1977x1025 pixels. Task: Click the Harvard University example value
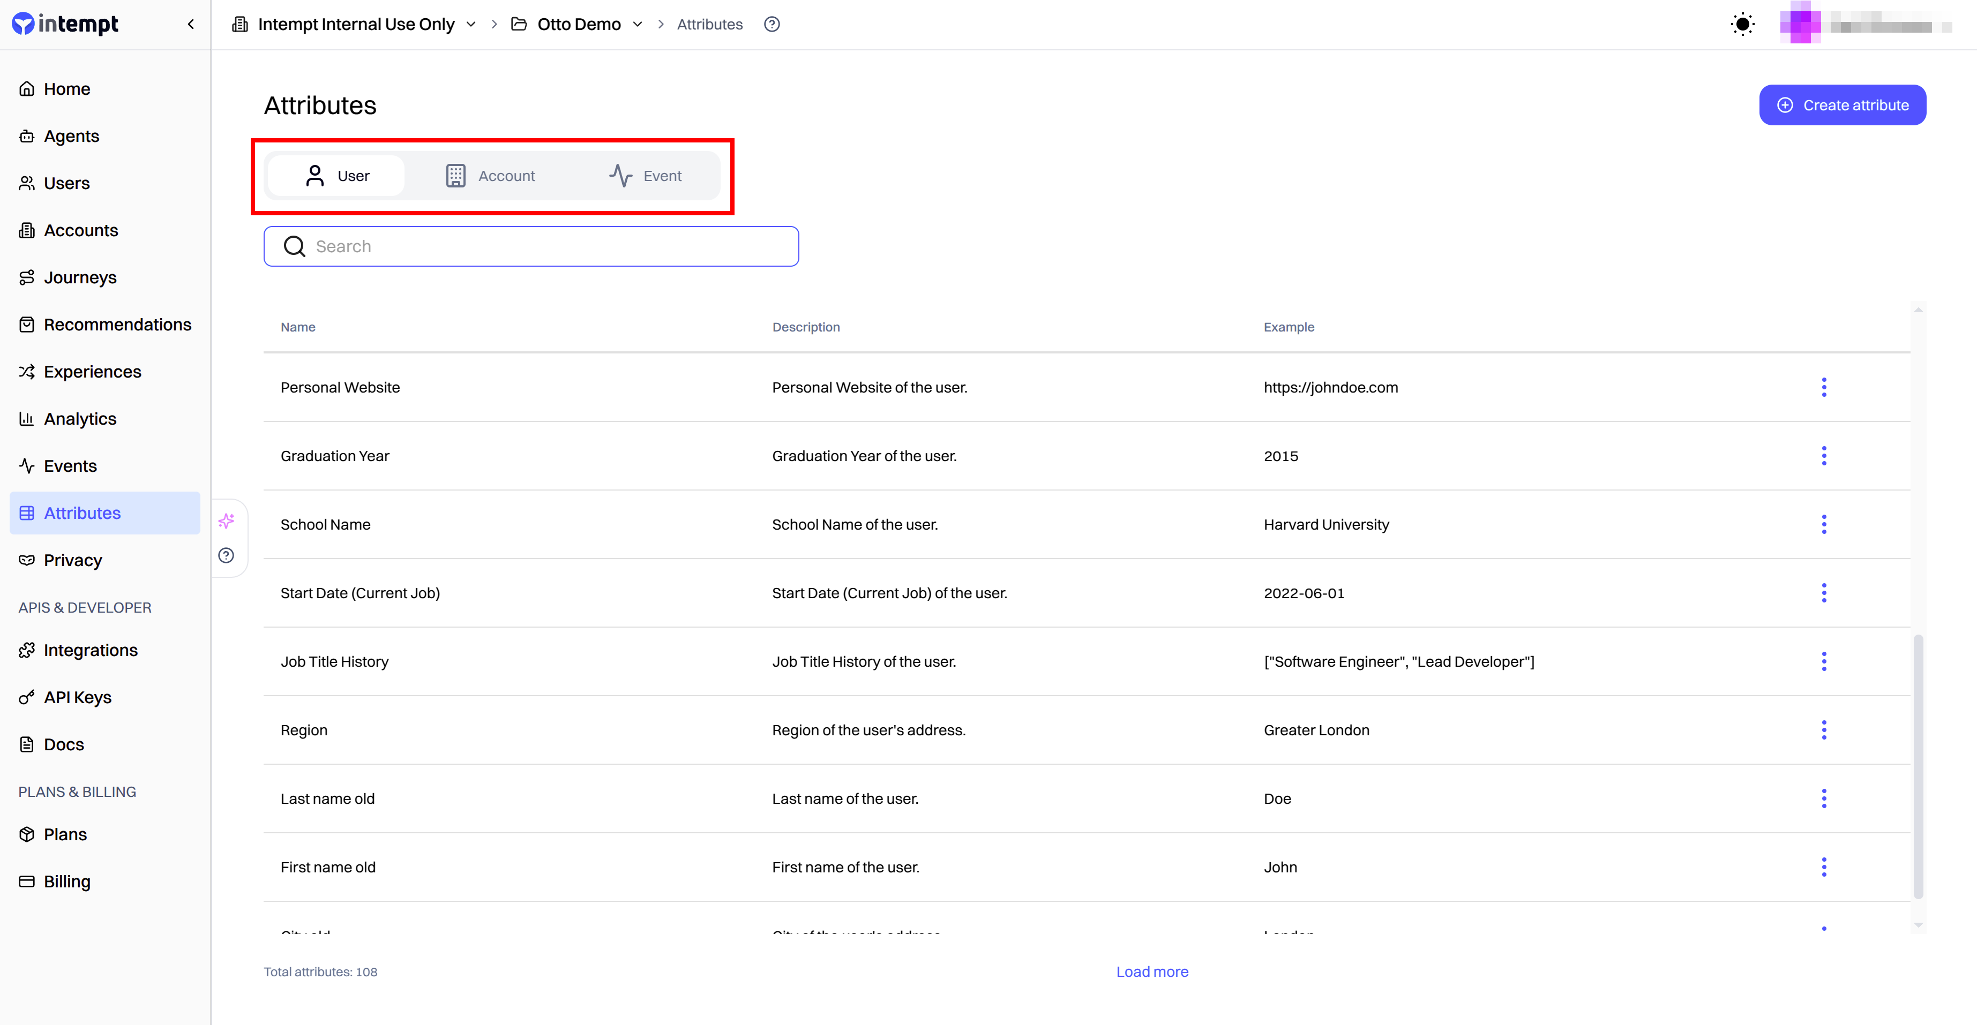pos(1326,525)
